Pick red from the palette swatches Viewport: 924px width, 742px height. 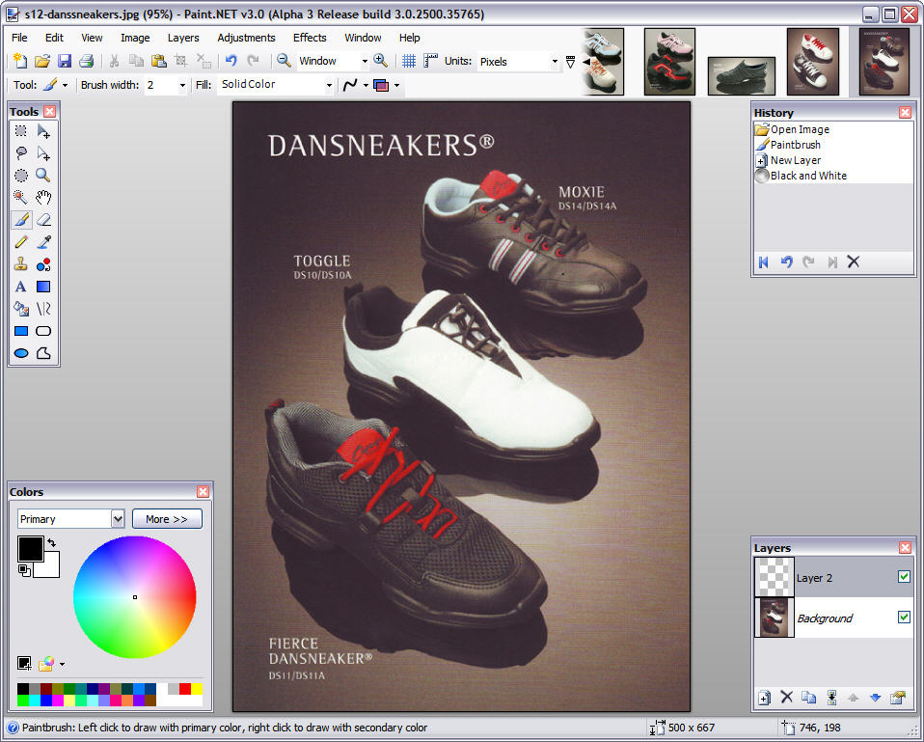coord(185,689)
